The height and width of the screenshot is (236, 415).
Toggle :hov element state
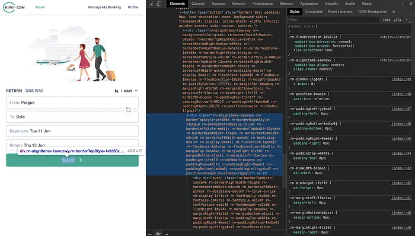(x=387, y=20)
